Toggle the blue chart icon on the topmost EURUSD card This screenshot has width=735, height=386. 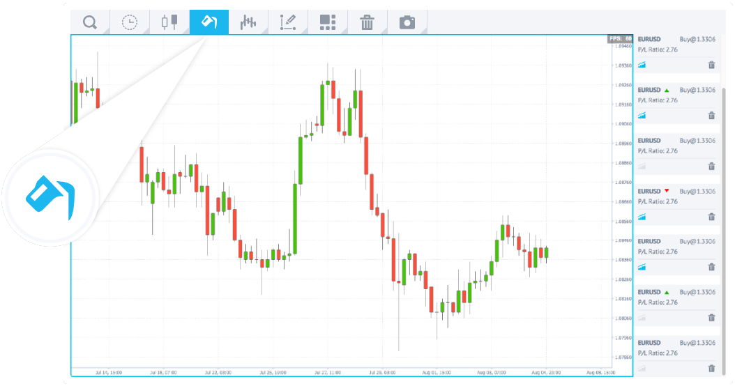tap(642, 65)
